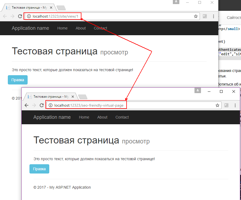Go to Contact in front page navbar

coord(122,117)
